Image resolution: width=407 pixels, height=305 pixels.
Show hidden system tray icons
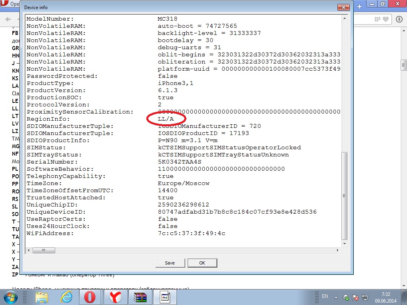[336, 297]
